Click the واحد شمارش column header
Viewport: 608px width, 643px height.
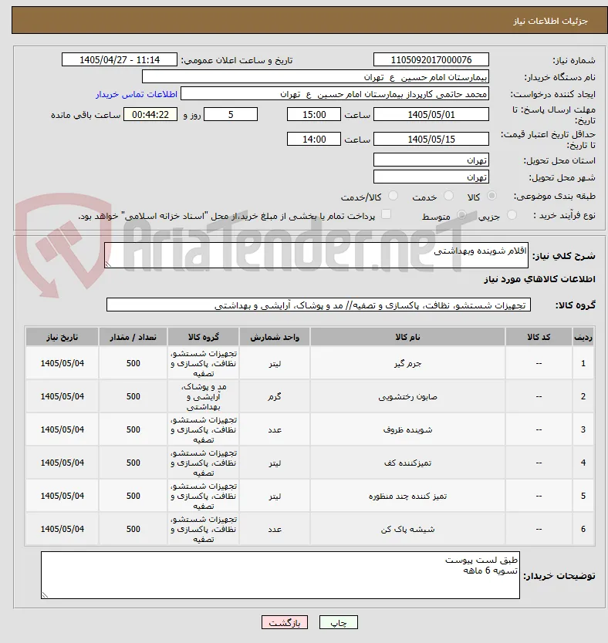click(275, 337)
